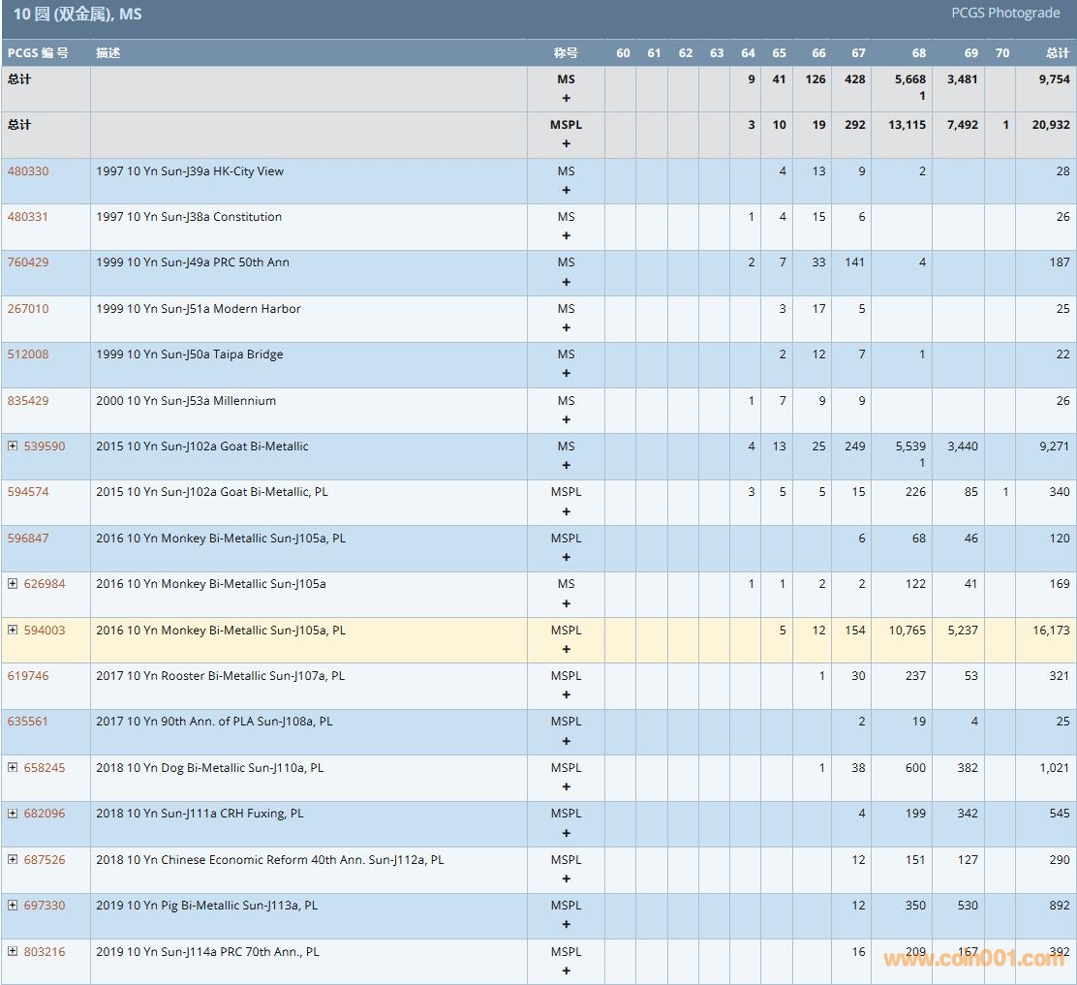
Task: Click PCGS number 760429
Action: 28,262
